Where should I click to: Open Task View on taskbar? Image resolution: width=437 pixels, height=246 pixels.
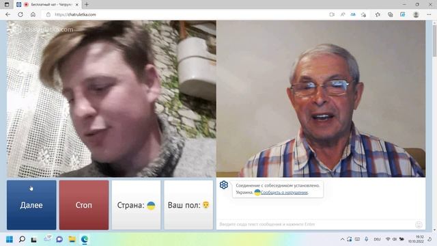click(34, 239)
